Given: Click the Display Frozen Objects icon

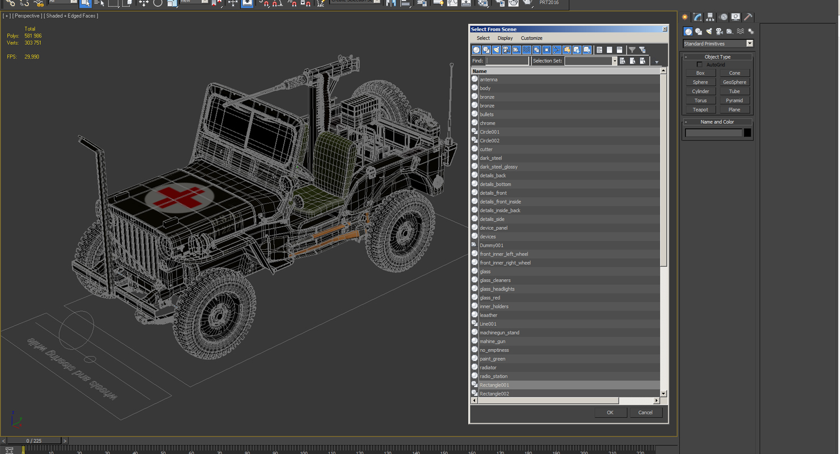Looking at the screenshot, I should 577,50.
